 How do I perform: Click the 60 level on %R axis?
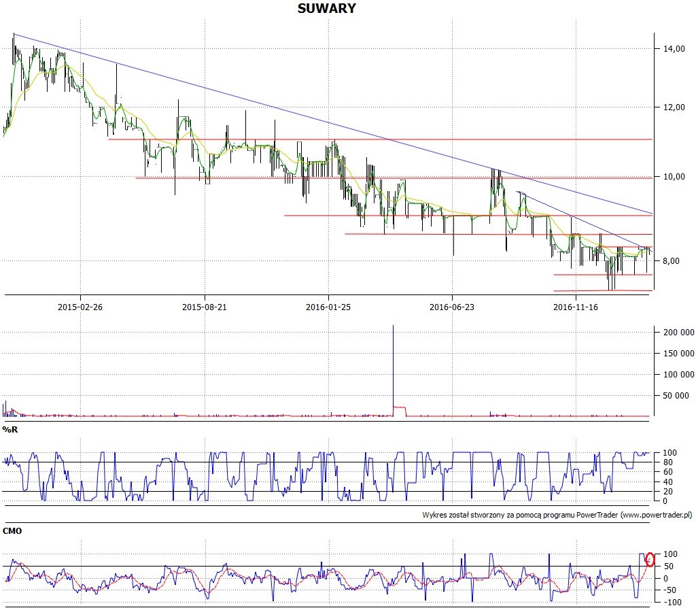[x=667, y=472]
